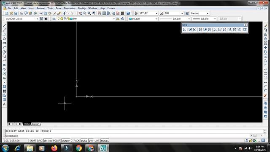The width and height of the screenshot is (270, 152).
Task: Toggle LWT lineweight display
Action: coord(97,141)
